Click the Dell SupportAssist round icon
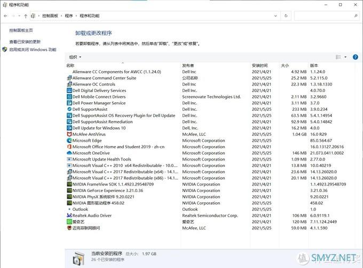Image resolution: width=363 pixels, height=268 pixels. [x=69, y=109]
